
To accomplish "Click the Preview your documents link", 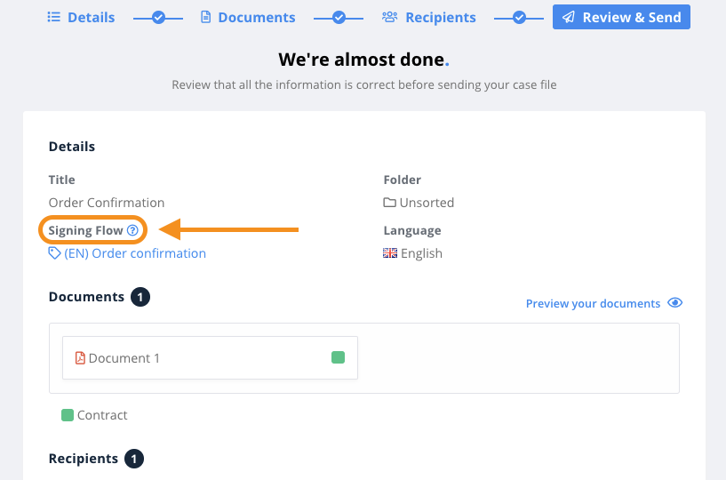I will point(593,303).
